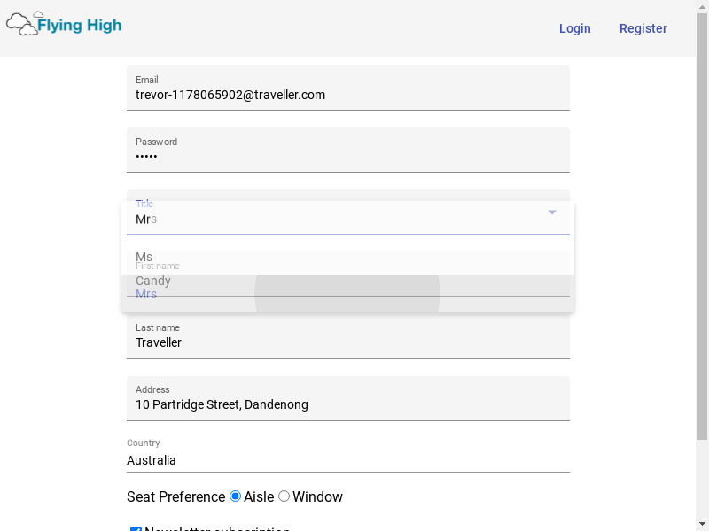The height and width of the screenshot is (531, 709).
Task: Open the Login page
Action: [574, 28]
